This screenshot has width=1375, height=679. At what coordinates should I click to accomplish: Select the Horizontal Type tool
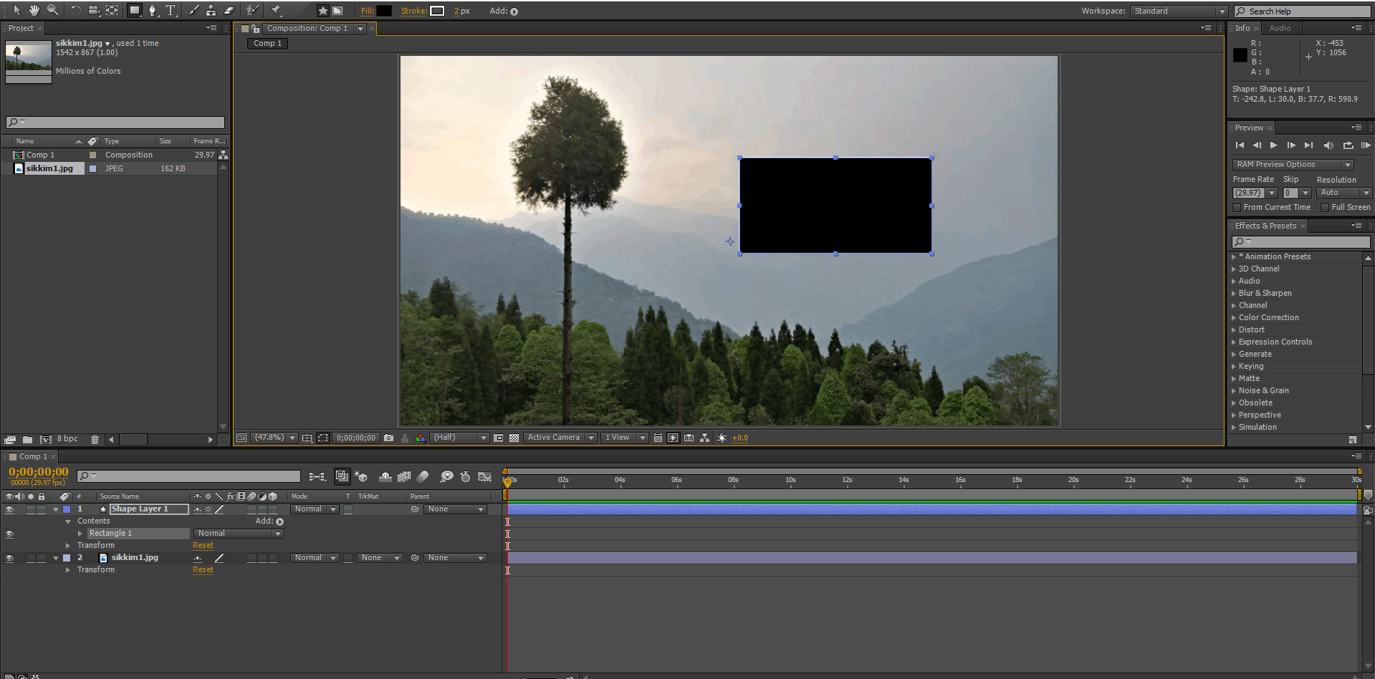171,11
